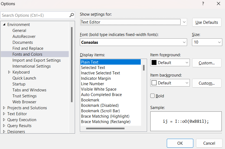This screenshot has height=149, width=225.
Task: Open the Item foreground color dropdown
Action: tap(187, 63)
